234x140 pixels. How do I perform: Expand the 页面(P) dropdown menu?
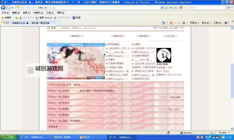coord(194,23)
